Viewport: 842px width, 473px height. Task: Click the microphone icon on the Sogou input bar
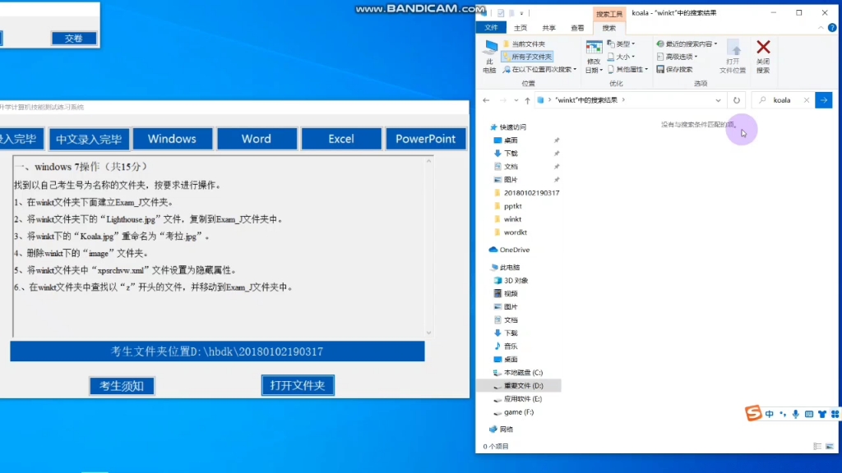[796, 414]
